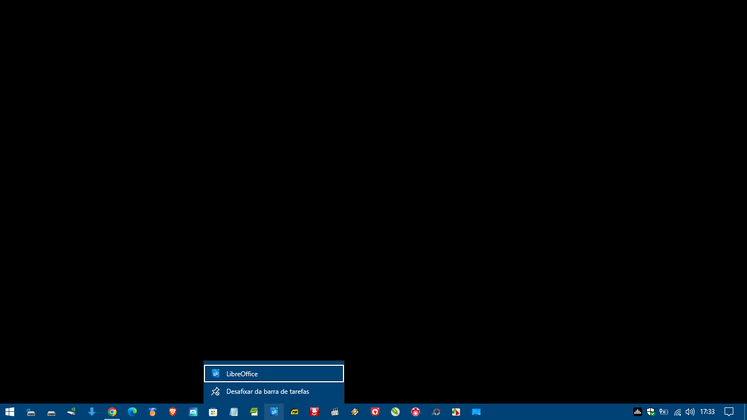747x420 pixels.
Task: Launch Media Player Classic 321 icon
Action: pyautogui.click(x=335, y=412)
